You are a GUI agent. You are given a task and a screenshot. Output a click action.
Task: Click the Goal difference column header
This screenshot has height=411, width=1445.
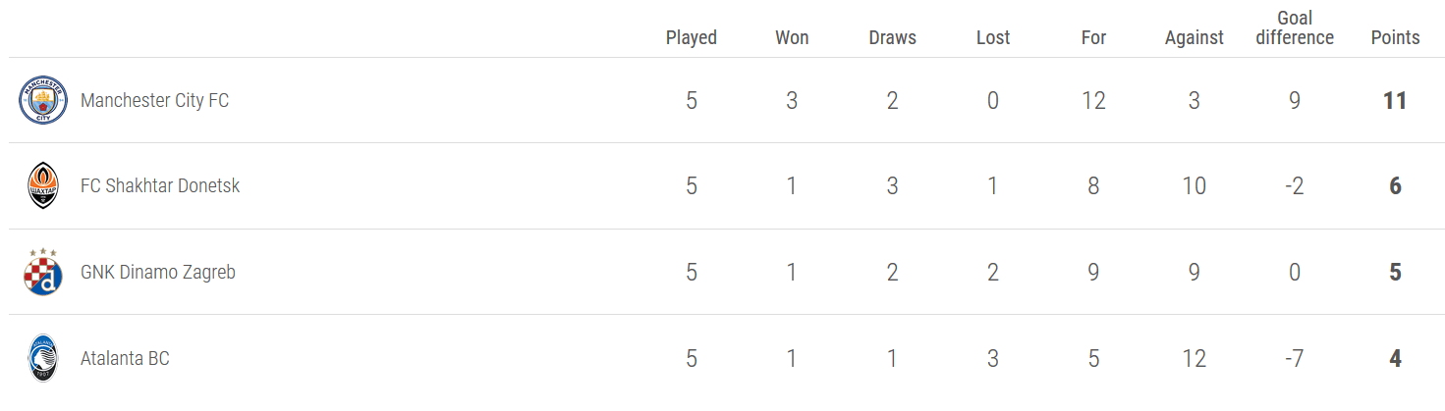[x=1295, y=28]
